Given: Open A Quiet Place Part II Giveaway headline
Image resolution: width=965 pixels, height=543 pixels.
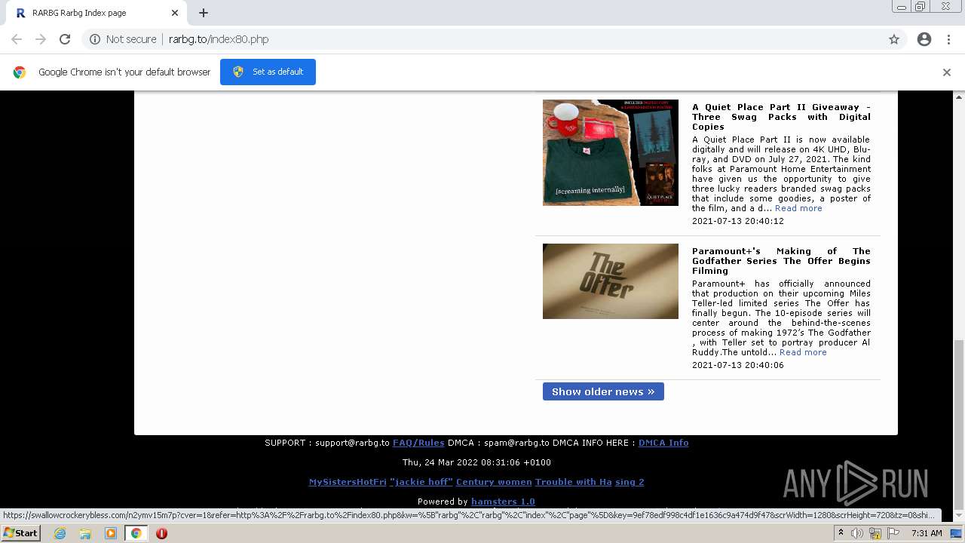Looking at the screenshot, I should point(781,117).
